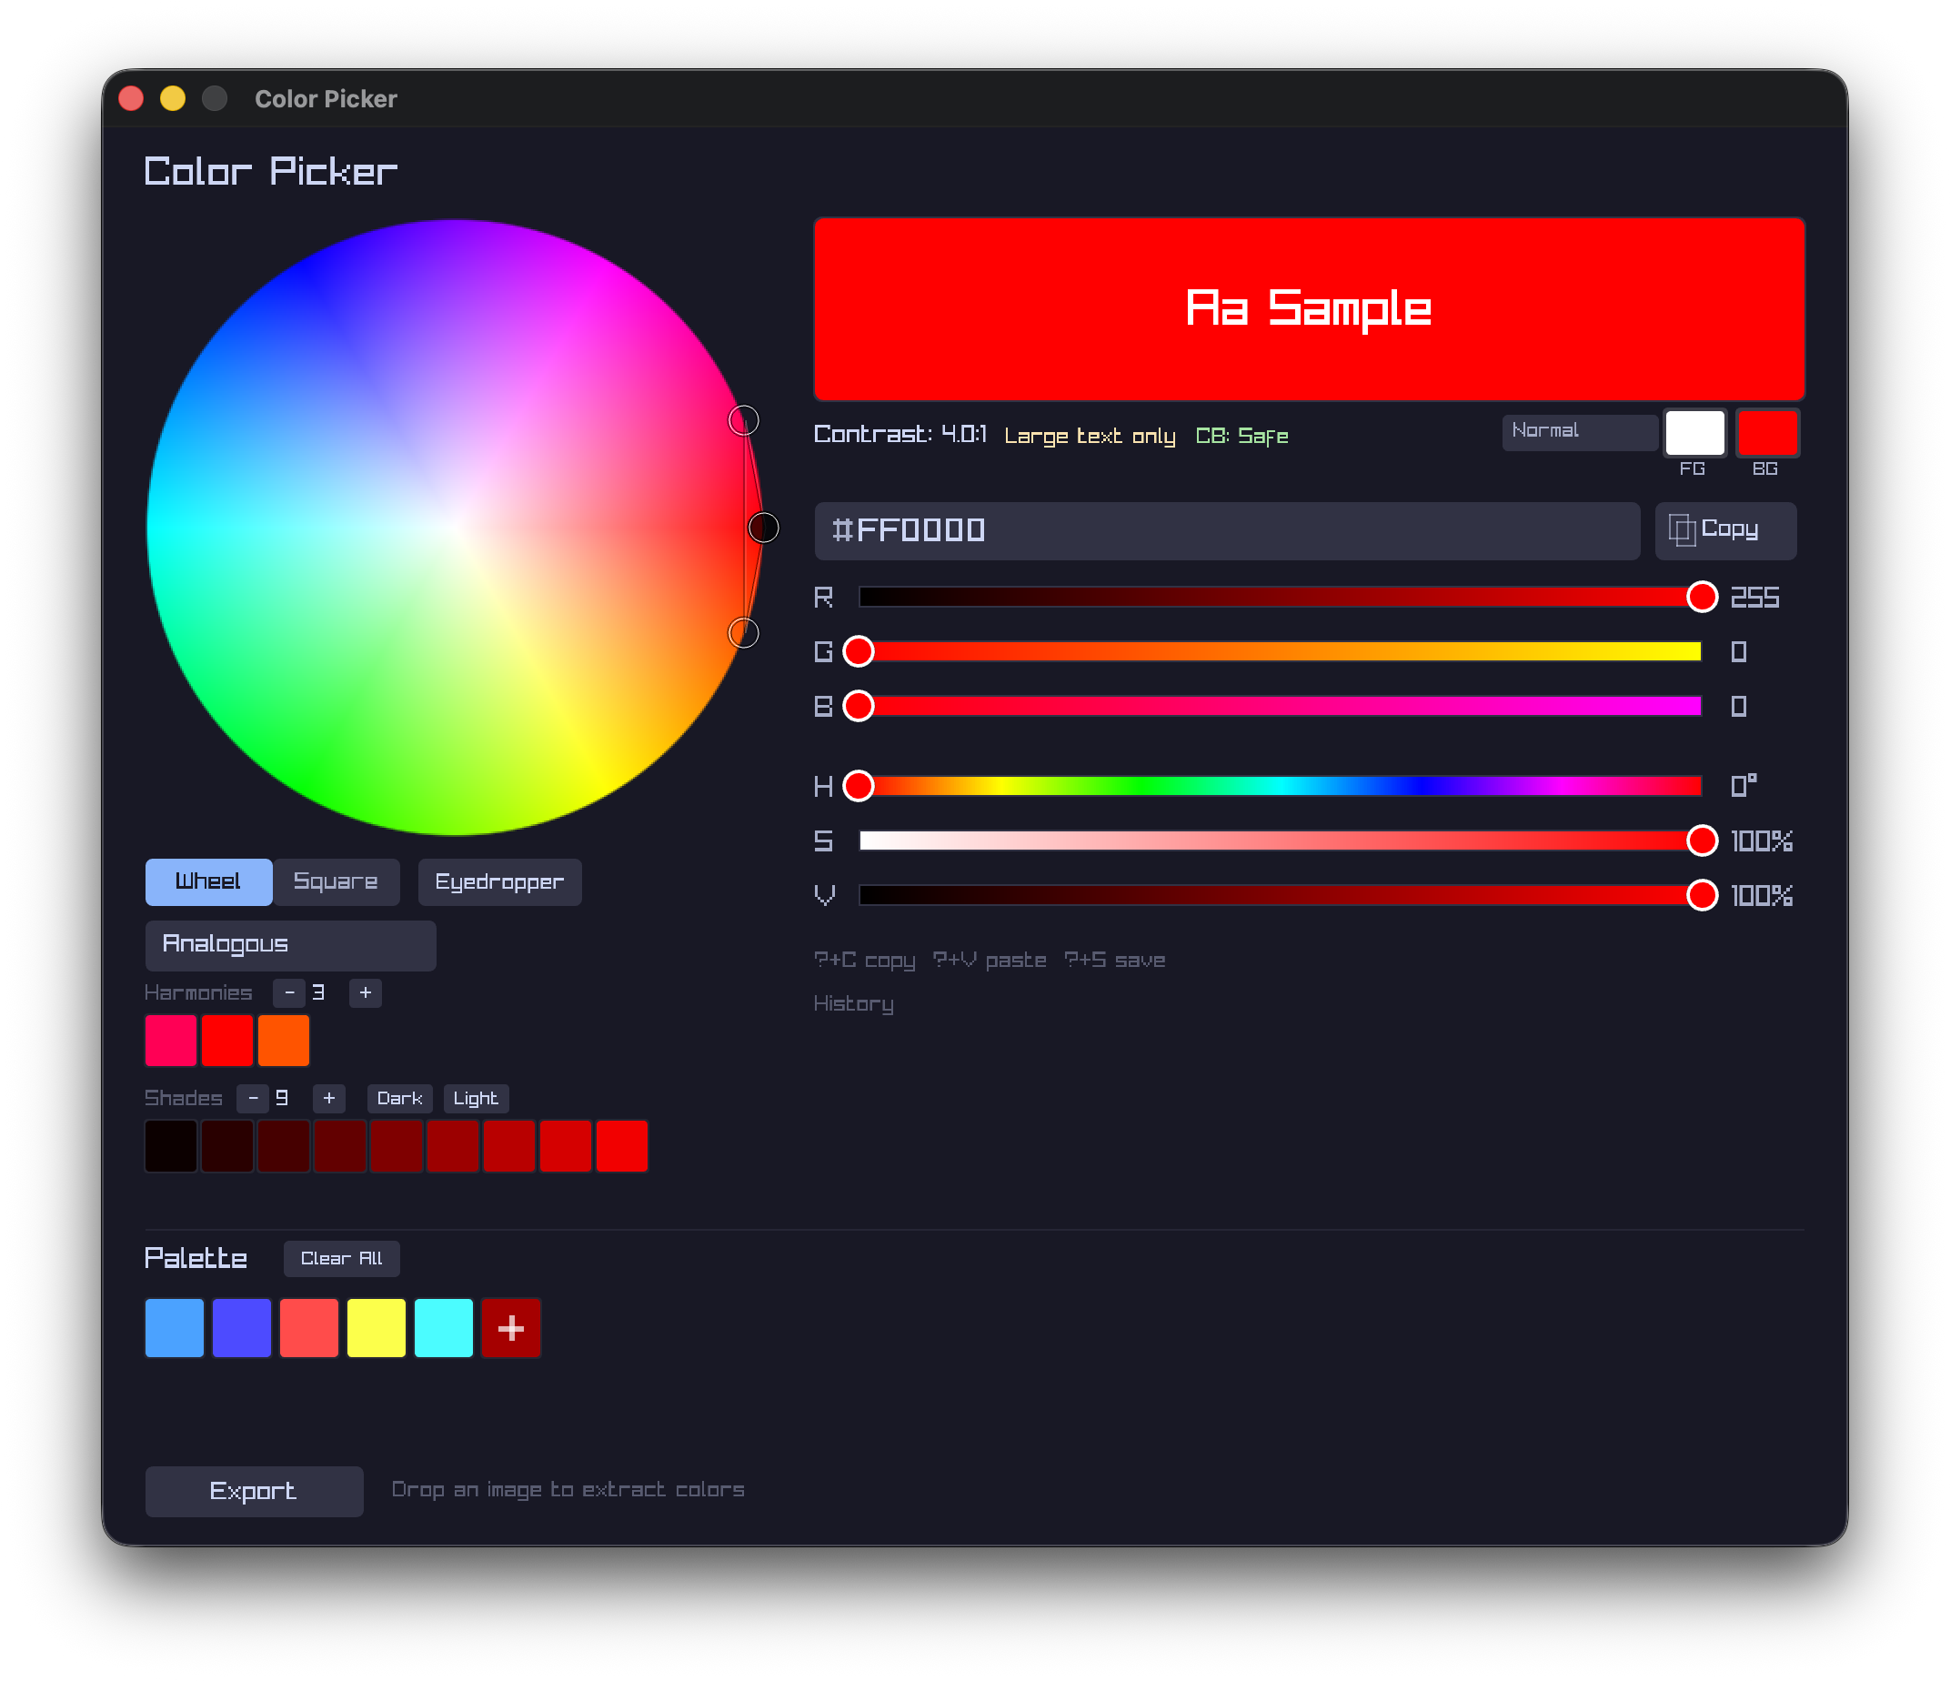
Task: Increase harmonies count with plus button
Action: [365, 993]
